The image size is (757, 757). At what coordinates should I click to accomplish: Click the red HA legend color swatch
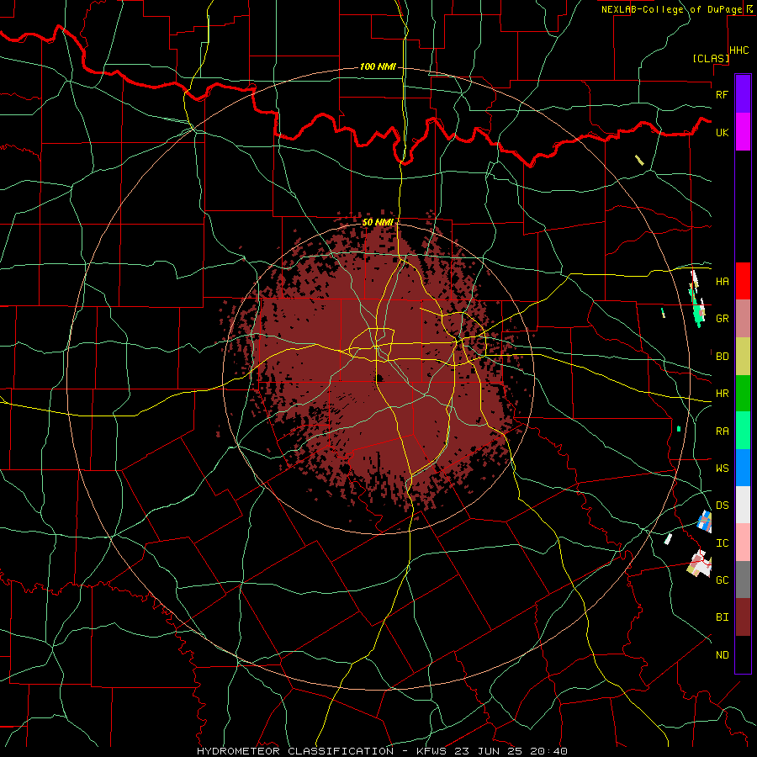(x=743, y=281)
